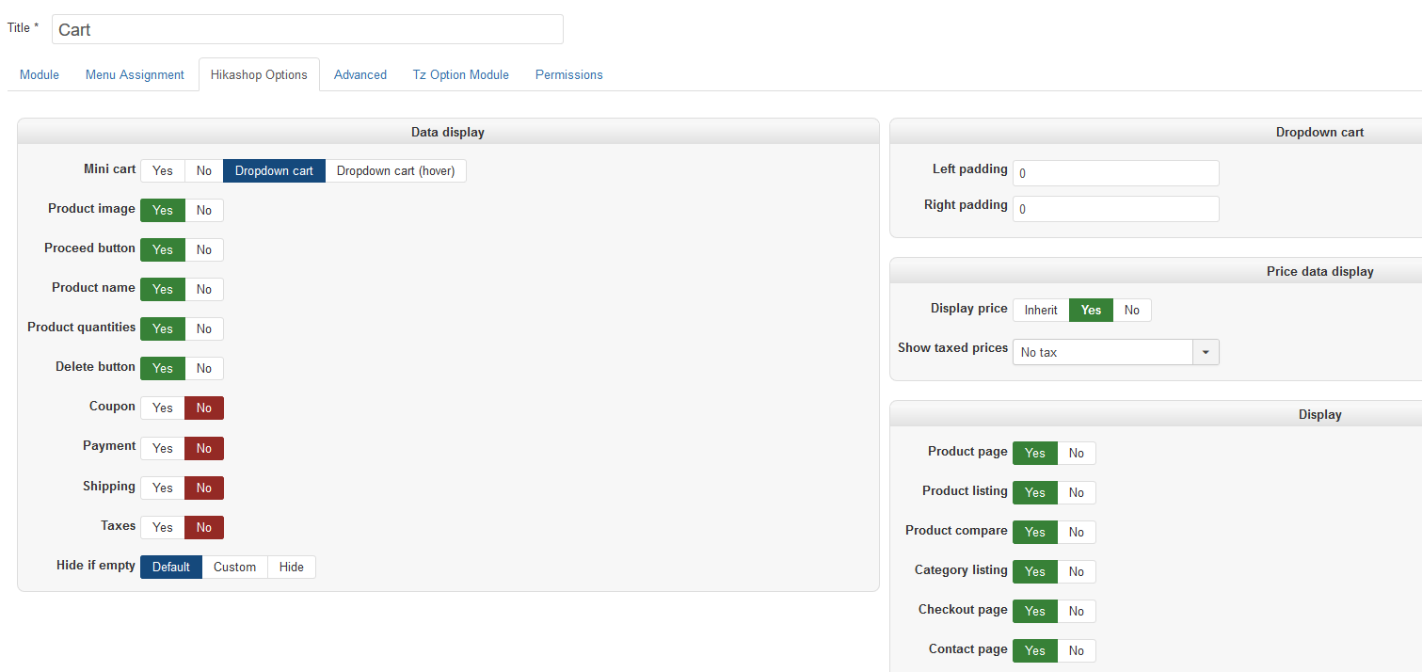Set Product listing to Yes

click(x=1035, y=492)
